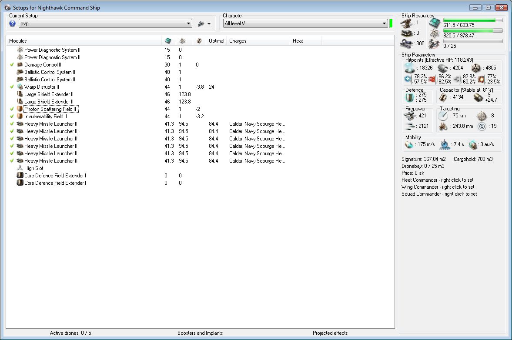The width and height of the screenshot is (512, 340).
Task: Open the Character 'All level V' dropdown
Action: (305, 23)
